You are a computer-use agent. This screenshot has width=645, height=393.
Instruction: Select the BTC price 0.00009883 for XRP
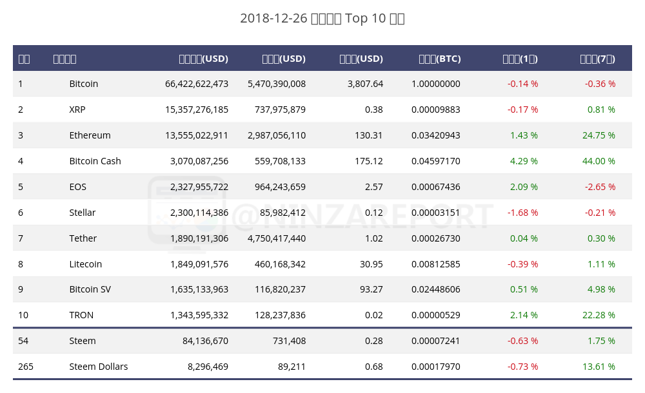pos(435,110)
